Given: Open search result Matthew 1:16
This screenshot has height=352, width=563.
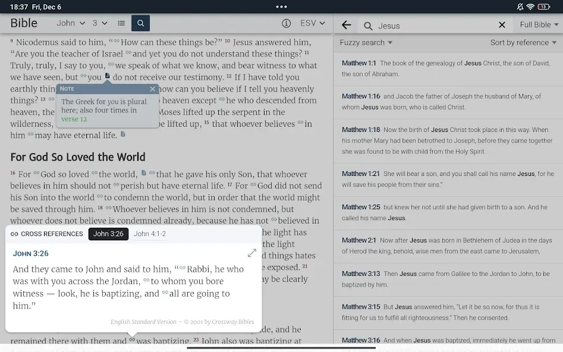Looking at the screenshot, I should coord(448,102).
